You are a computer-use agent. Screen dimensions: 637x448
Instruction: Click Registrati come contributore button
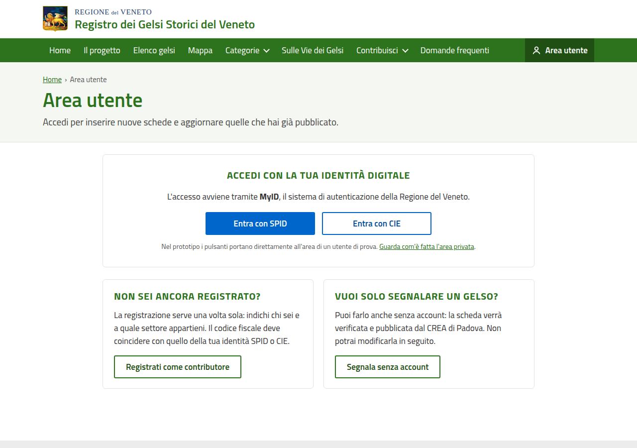pos(178,367)
